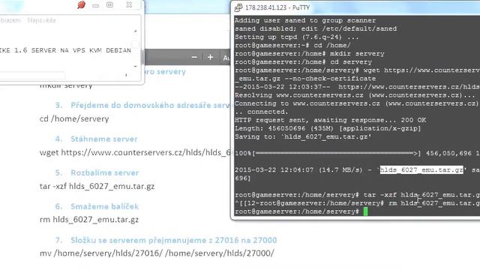
Task: Click the green terminal cursor in PuTTY
Action: click(x=365, y=211)
